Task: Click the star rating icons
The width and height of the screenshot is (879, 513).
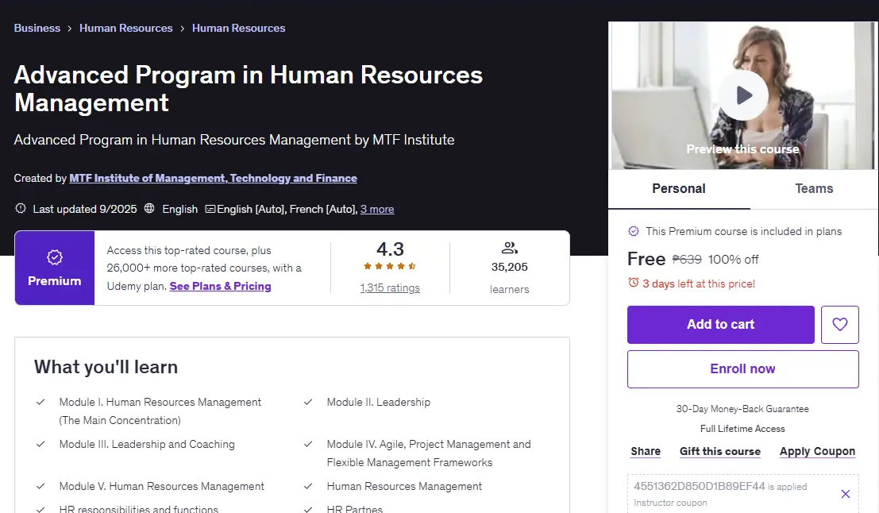Action: click(390, 266)
